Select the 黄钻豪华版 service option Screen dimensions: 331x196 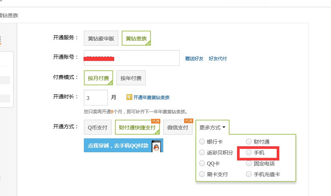(x=101, y=38)
